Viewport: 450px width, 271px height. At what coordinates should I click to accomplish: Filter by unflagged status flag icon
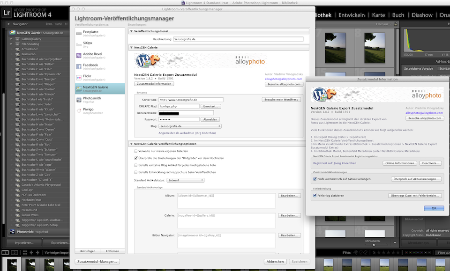361,253
